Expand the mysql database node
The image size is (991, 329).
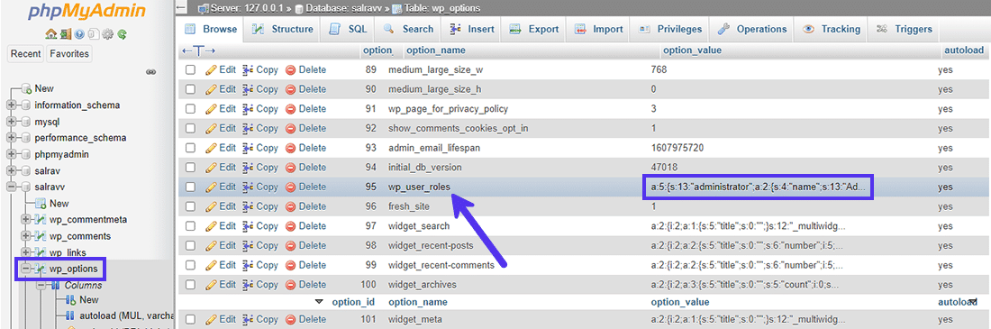[11, 122]
